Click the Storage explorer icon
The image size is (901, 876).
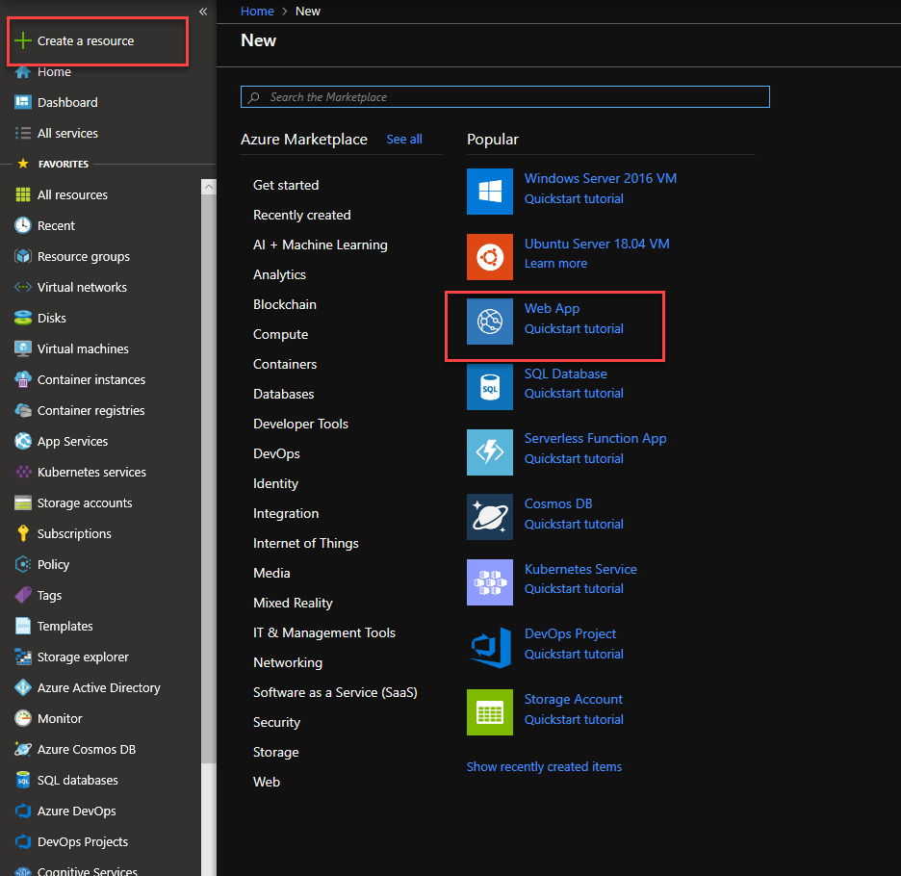coord(23,657)
